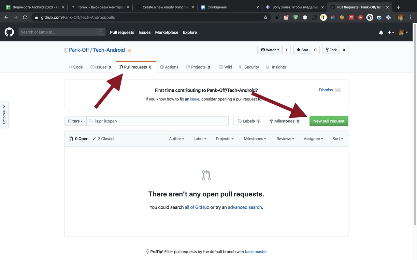Star the Tech-Android repository
The image size is (417, 260).
(302, 50)
